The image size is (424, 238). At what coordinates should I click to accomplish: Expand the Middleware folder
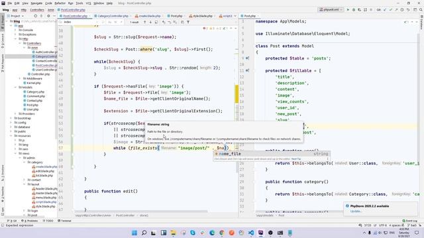[20, 79]
